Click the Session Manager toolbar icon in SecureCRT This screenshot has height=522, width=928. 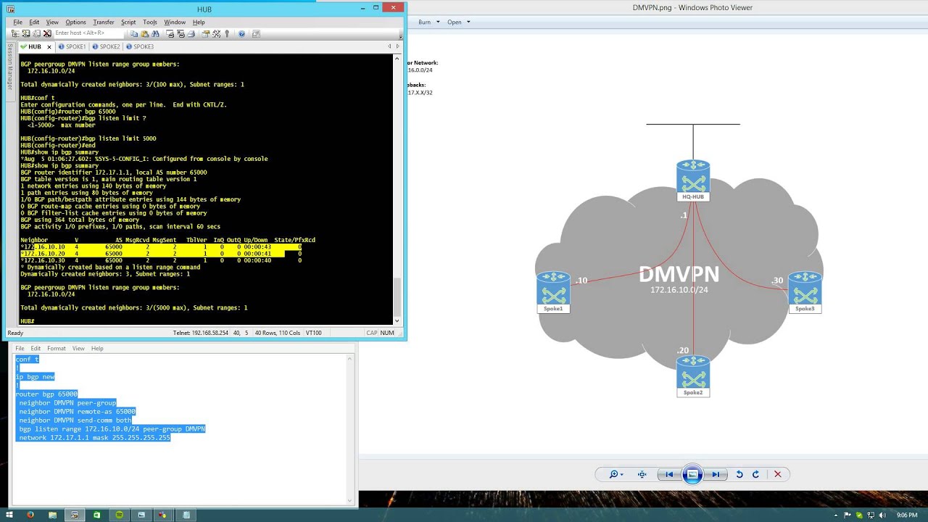tap(15, 33)
